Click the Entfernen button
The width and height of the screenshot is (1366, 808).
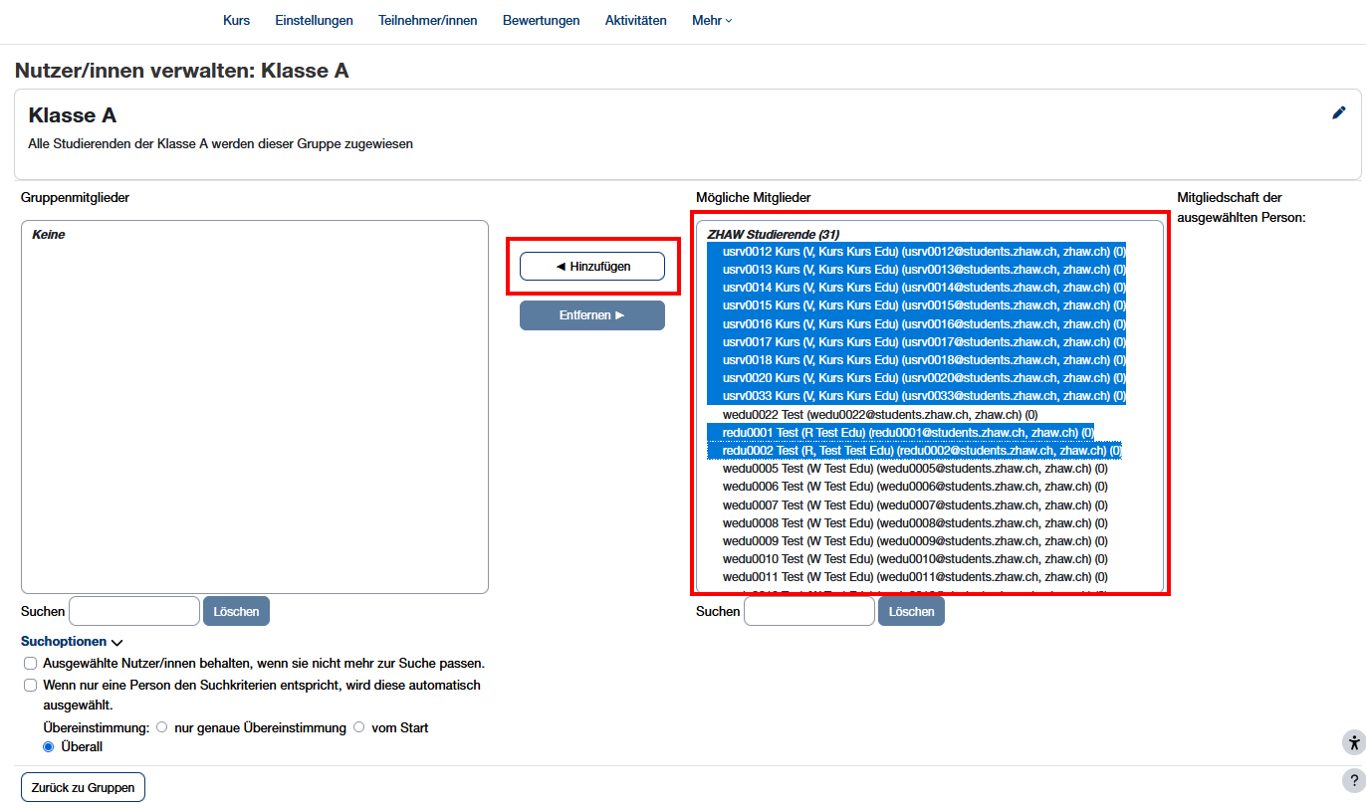click(591, 315)
